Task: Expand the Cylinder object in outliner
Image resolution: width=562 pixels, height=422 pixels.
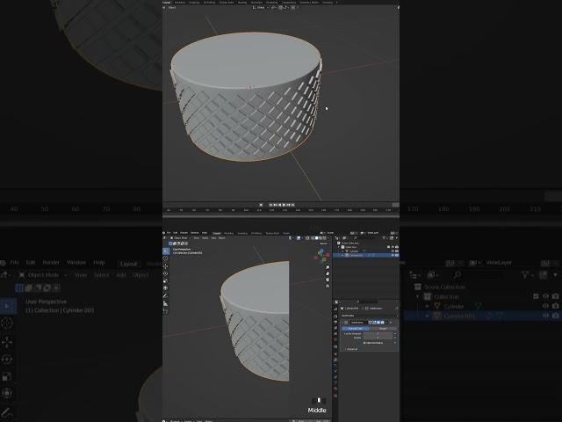Action: point(342,251)
